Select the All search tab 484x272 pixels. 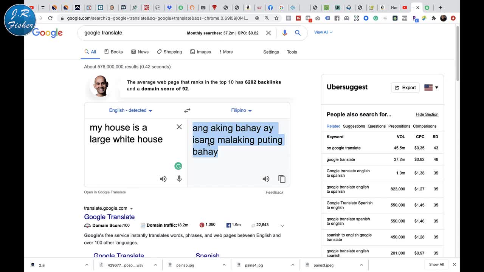pos(90,52)
